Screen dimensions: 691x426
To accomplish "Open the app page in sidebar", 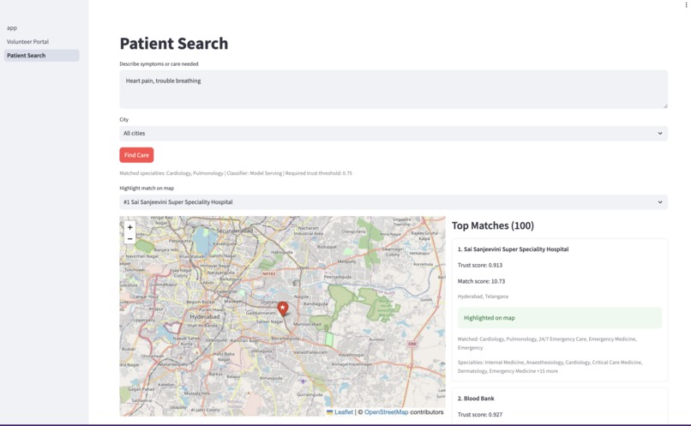I will (x=12, y=27).
